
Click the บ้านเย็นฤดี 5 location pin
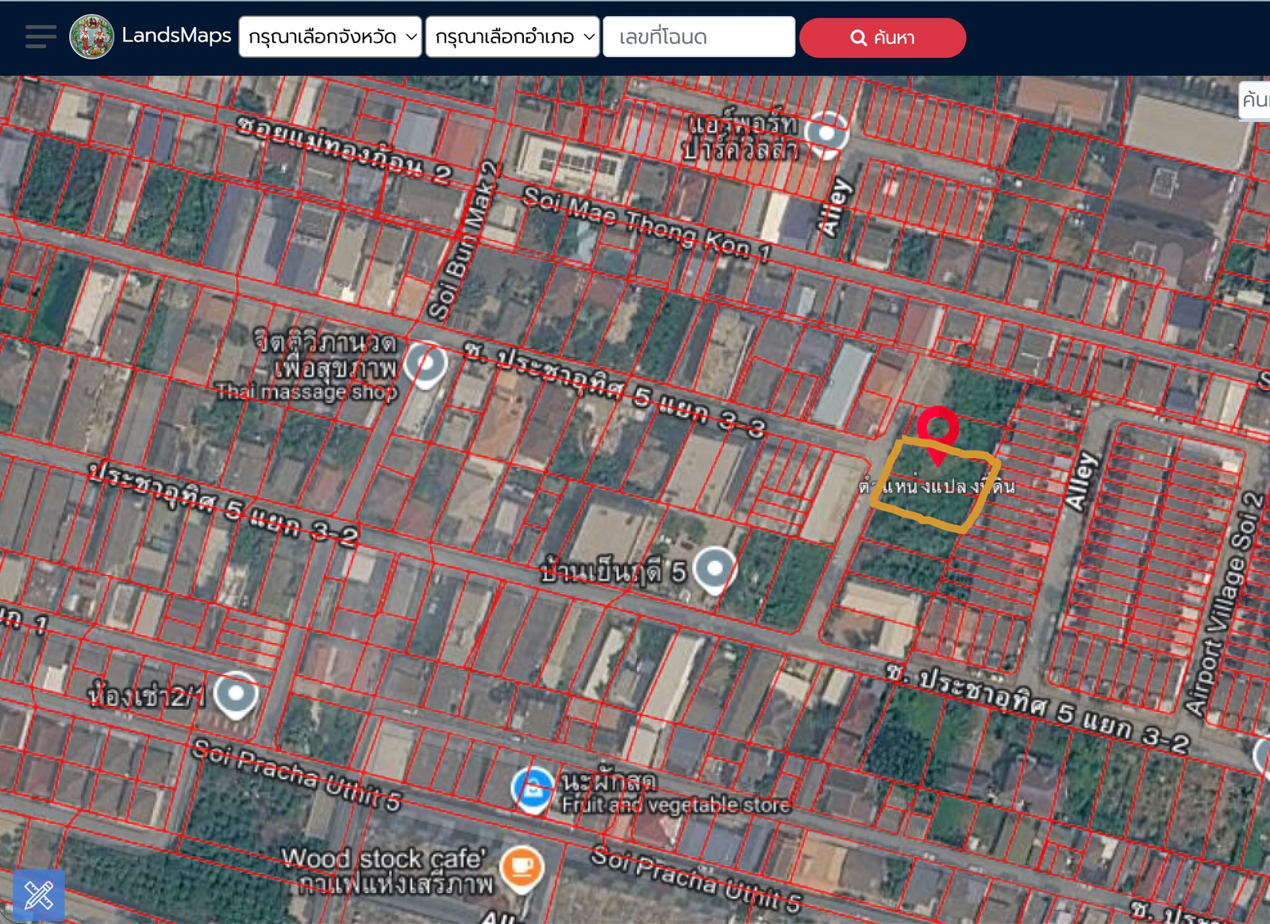[714, 569]
